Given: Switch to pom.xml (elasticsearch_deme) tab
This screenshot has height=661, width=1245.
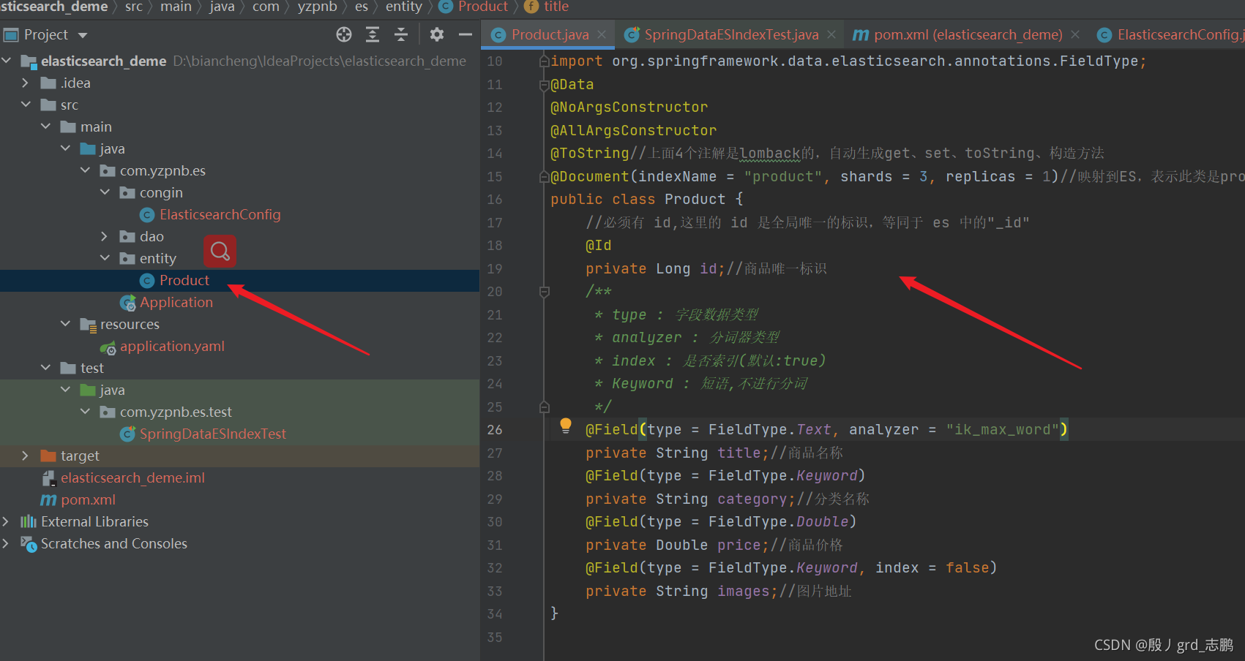Looking at the screenshot, I should pyautogui.click(x=968, y=34).
